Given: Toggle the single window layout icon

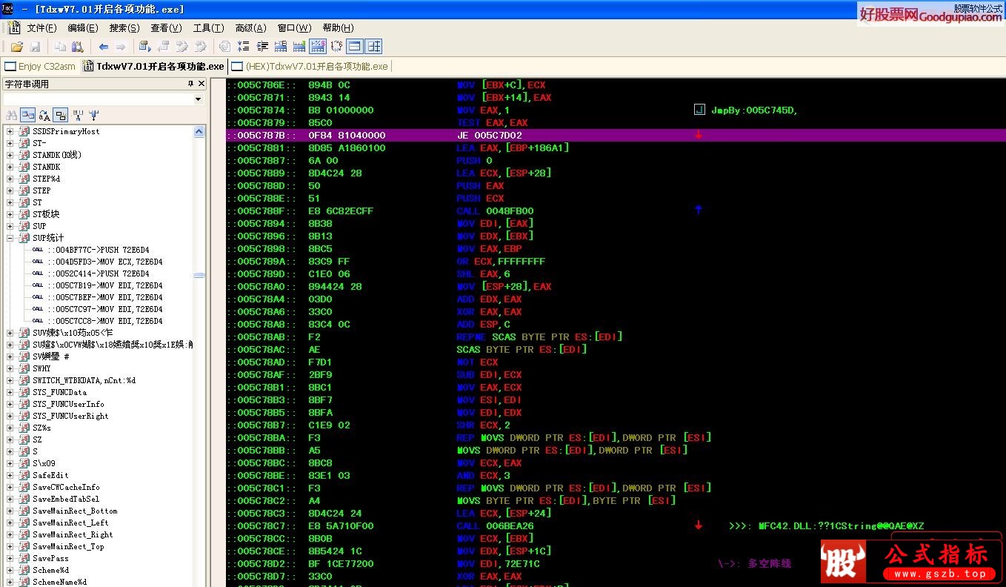Looking at the screenshot, I should tap(355, 47).
